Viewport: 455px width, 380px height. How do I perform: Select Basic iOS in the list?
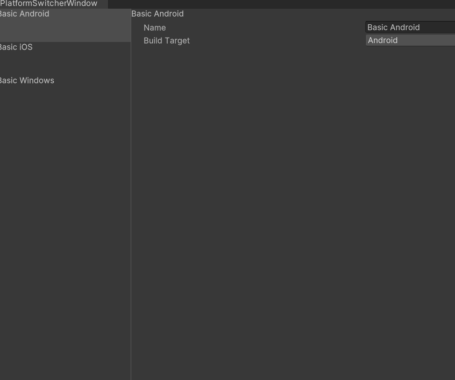pyautogui.click(x=65, y=59)
